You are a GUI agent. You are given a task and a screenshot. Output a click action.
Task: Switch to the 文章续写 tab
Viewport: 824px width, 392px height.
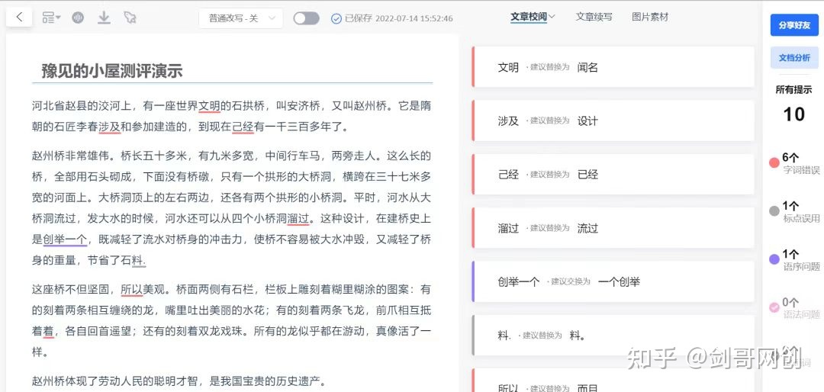click(x=594, y=17)
